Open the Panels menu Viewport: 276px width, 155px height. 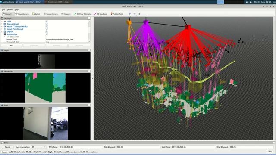(9, 9)
